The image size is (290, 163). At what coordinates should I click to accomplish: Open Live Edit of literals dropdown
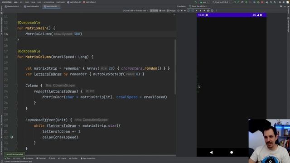tap(135, 10)
